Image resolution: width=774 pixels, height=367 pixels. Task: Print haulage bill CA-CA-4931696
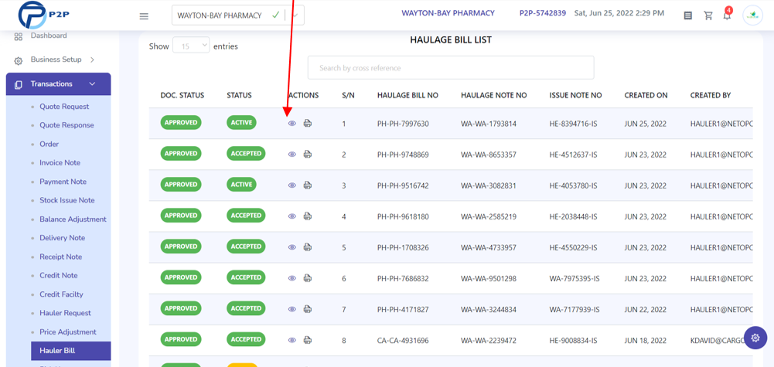(x=307, y=340)
